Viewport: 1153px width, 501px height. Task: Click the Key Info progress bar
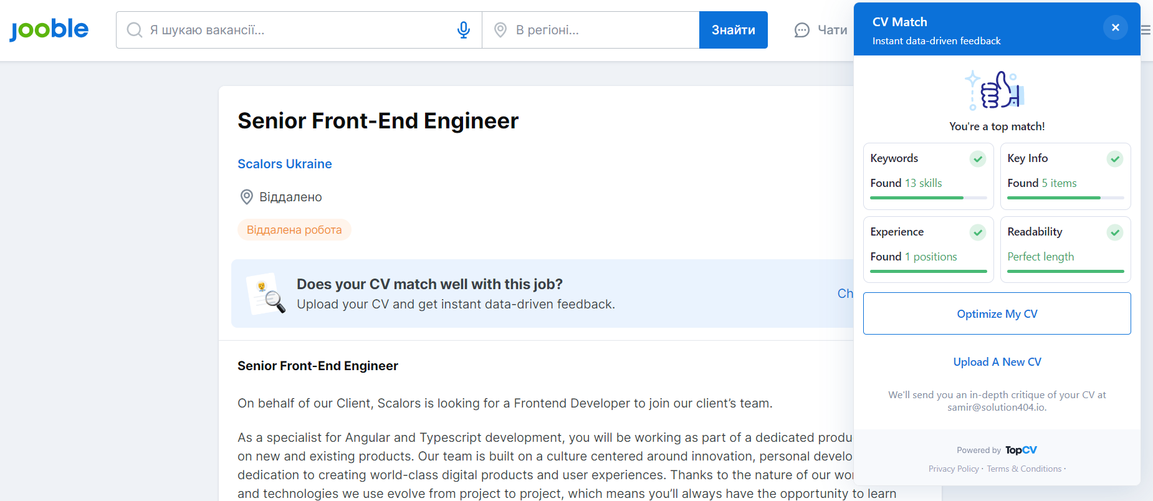[1066, 198]
